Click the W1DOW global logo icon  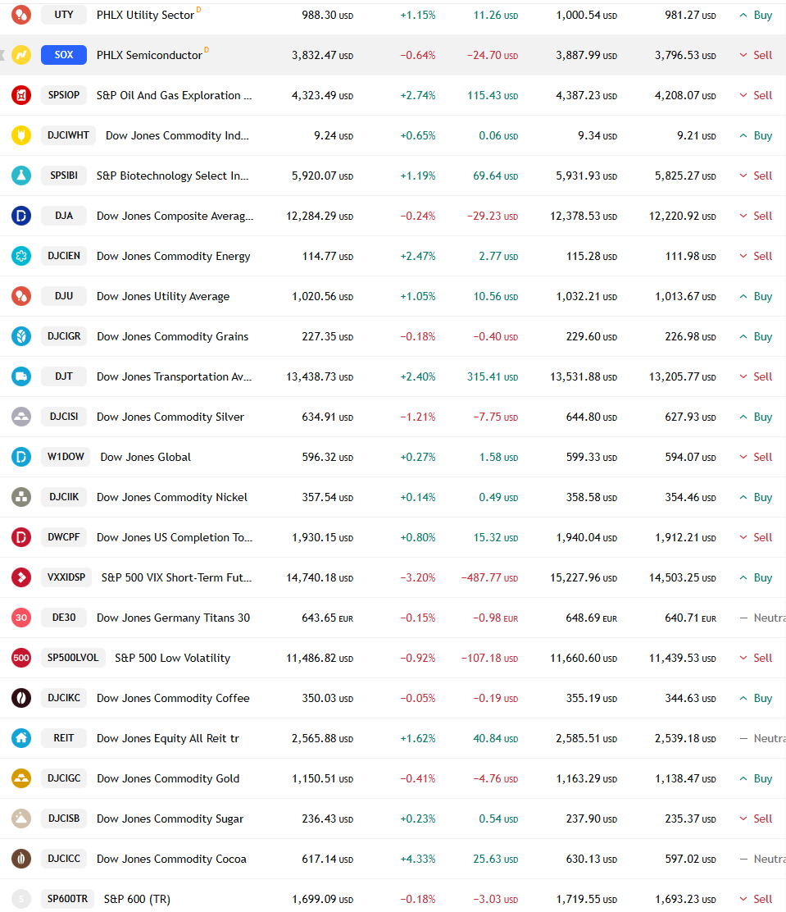tap(21, 456)
